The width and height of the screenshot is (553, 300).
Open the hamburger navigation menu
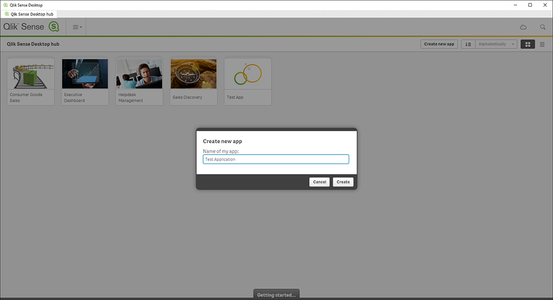[x=77, y=27]
